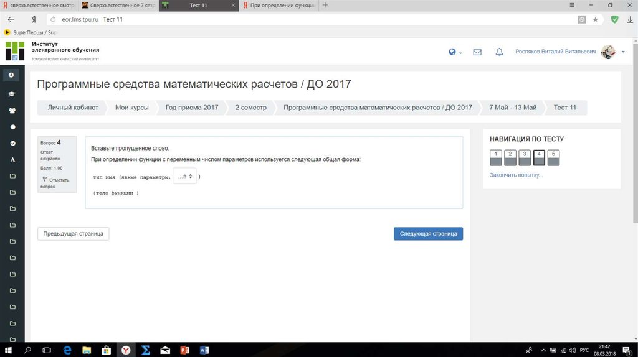638x357 pixels.
Task: Click the user avatar picture
Action: (x=608, y=52)
